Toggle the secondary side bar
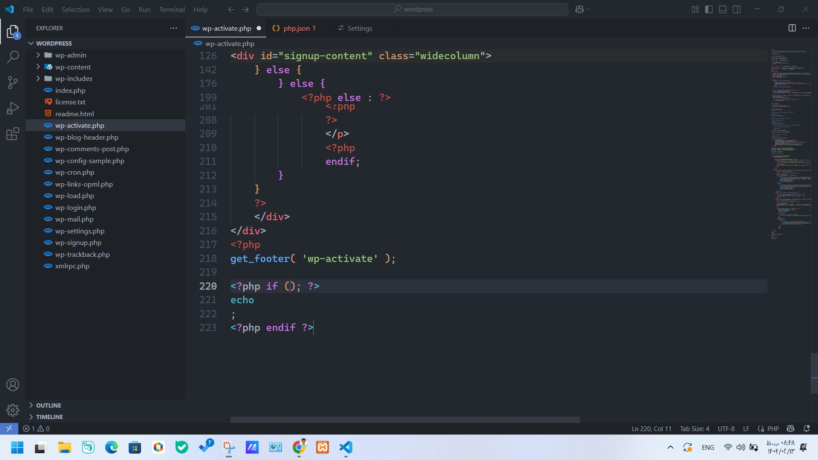This screenshot has width=818, height=460. point(737,9)
